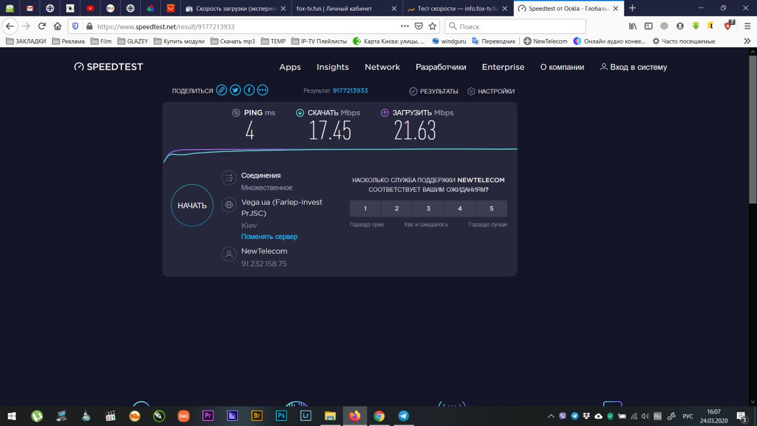Open a new browser tab
Image resolution: width=757 pixels, height=426 pixels.
632,8
